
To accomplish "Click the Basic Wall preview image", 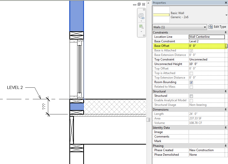I will point(161,15).
